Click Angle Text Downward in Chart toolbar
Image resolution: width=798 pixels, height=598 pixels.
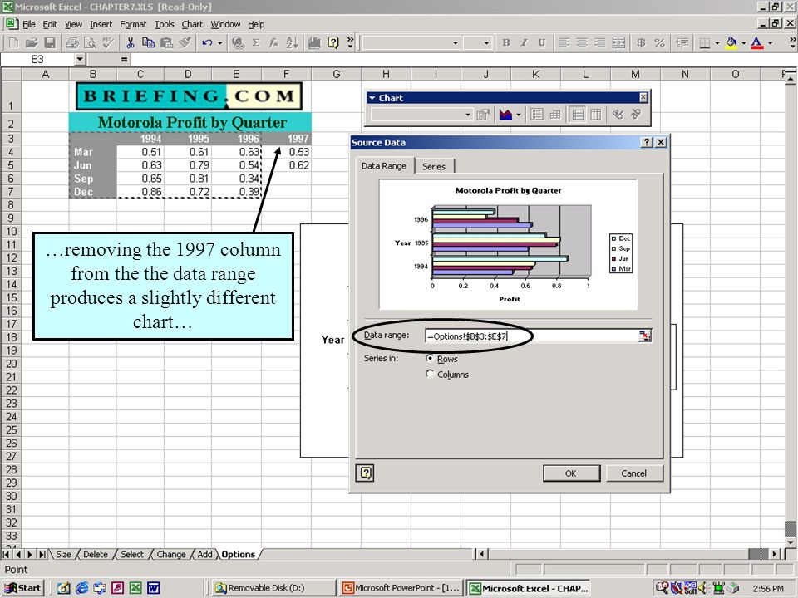[x=618, y=115]
